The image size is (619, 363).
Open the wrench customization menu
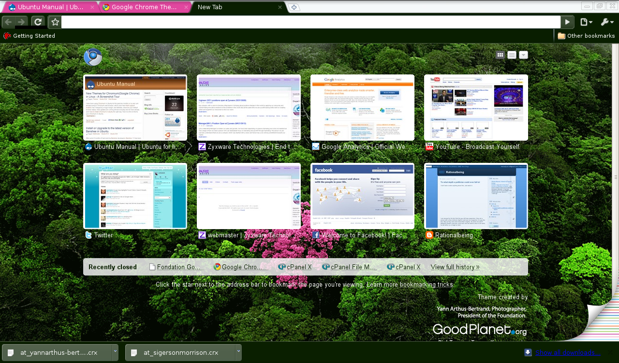pyautogui.click(x=606, y=22)
